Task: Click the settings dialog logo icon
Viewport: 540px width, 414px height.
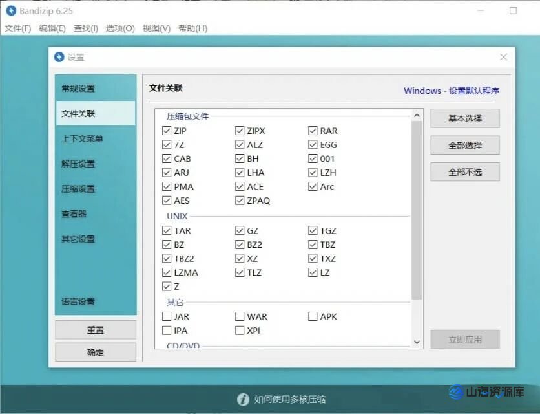Action: click(x=59, y=57)
